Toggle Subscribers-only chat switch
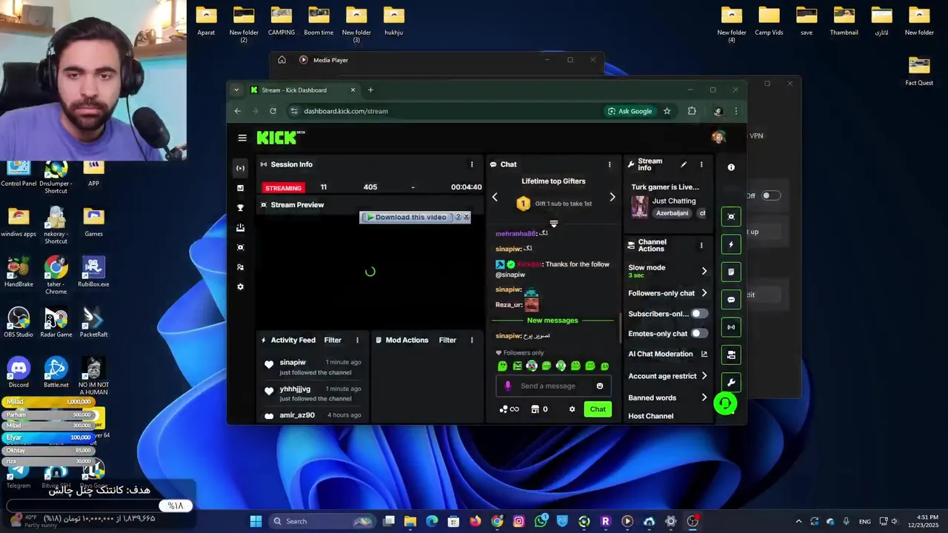The image size is (948, 533). pyautogui.click(x=698, y=314)
